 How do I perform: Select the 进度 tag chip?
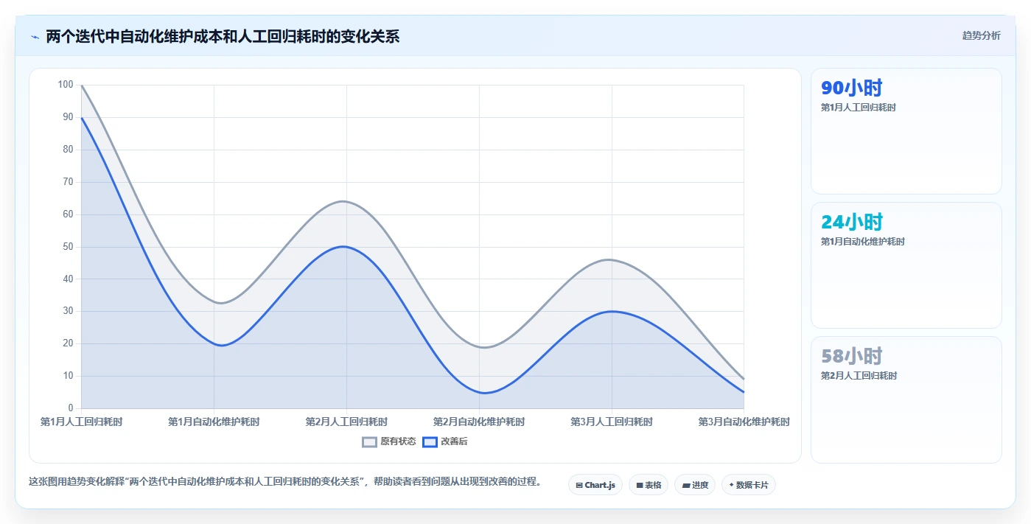click(x=695, y=485)
